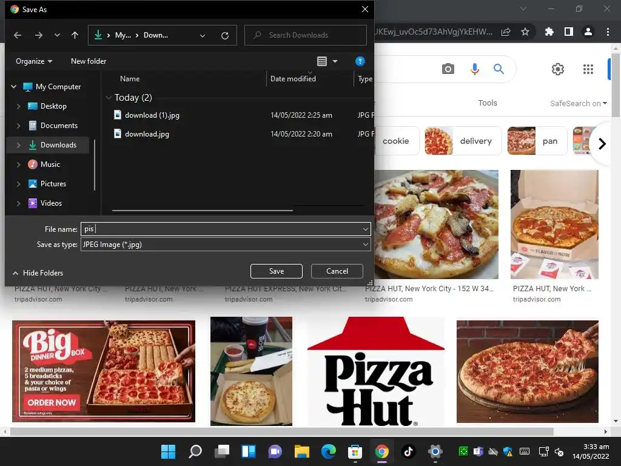Open Tools filter in Google Images
The width and height of the screenshot is (621, 466).
(487, 103)
